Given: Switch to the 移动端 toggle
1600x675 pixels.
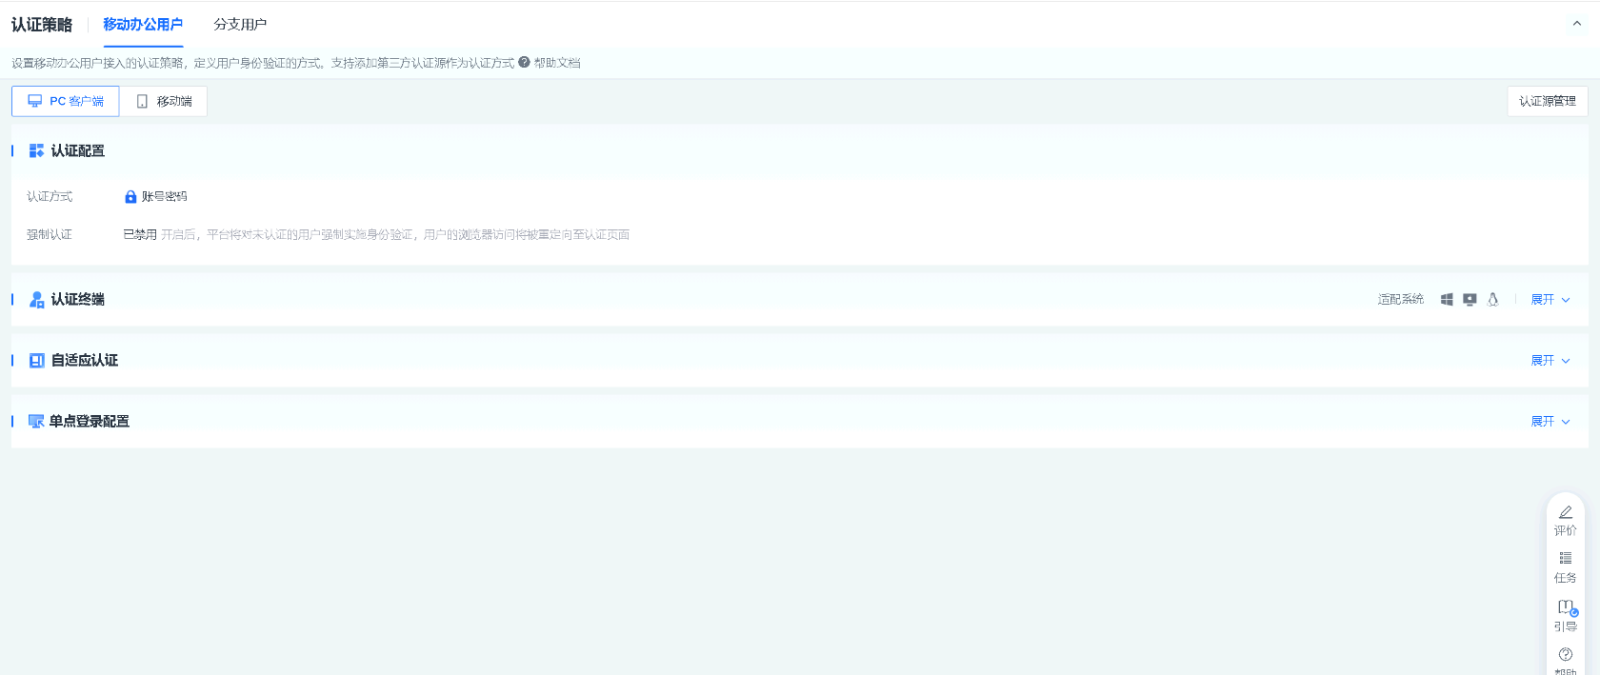Looking at the screenshot, I should (x=164, y=101).
